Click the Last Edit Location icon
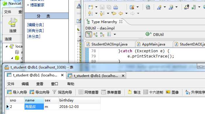205x114 pixels. 114,13
